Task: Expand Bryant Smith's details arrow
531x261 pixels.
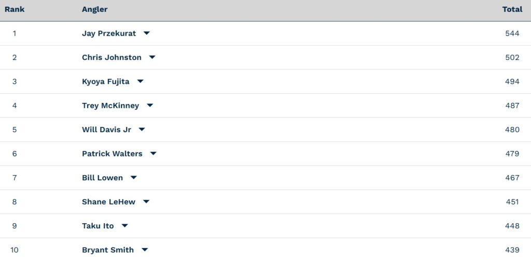Action: coord(145,250)
